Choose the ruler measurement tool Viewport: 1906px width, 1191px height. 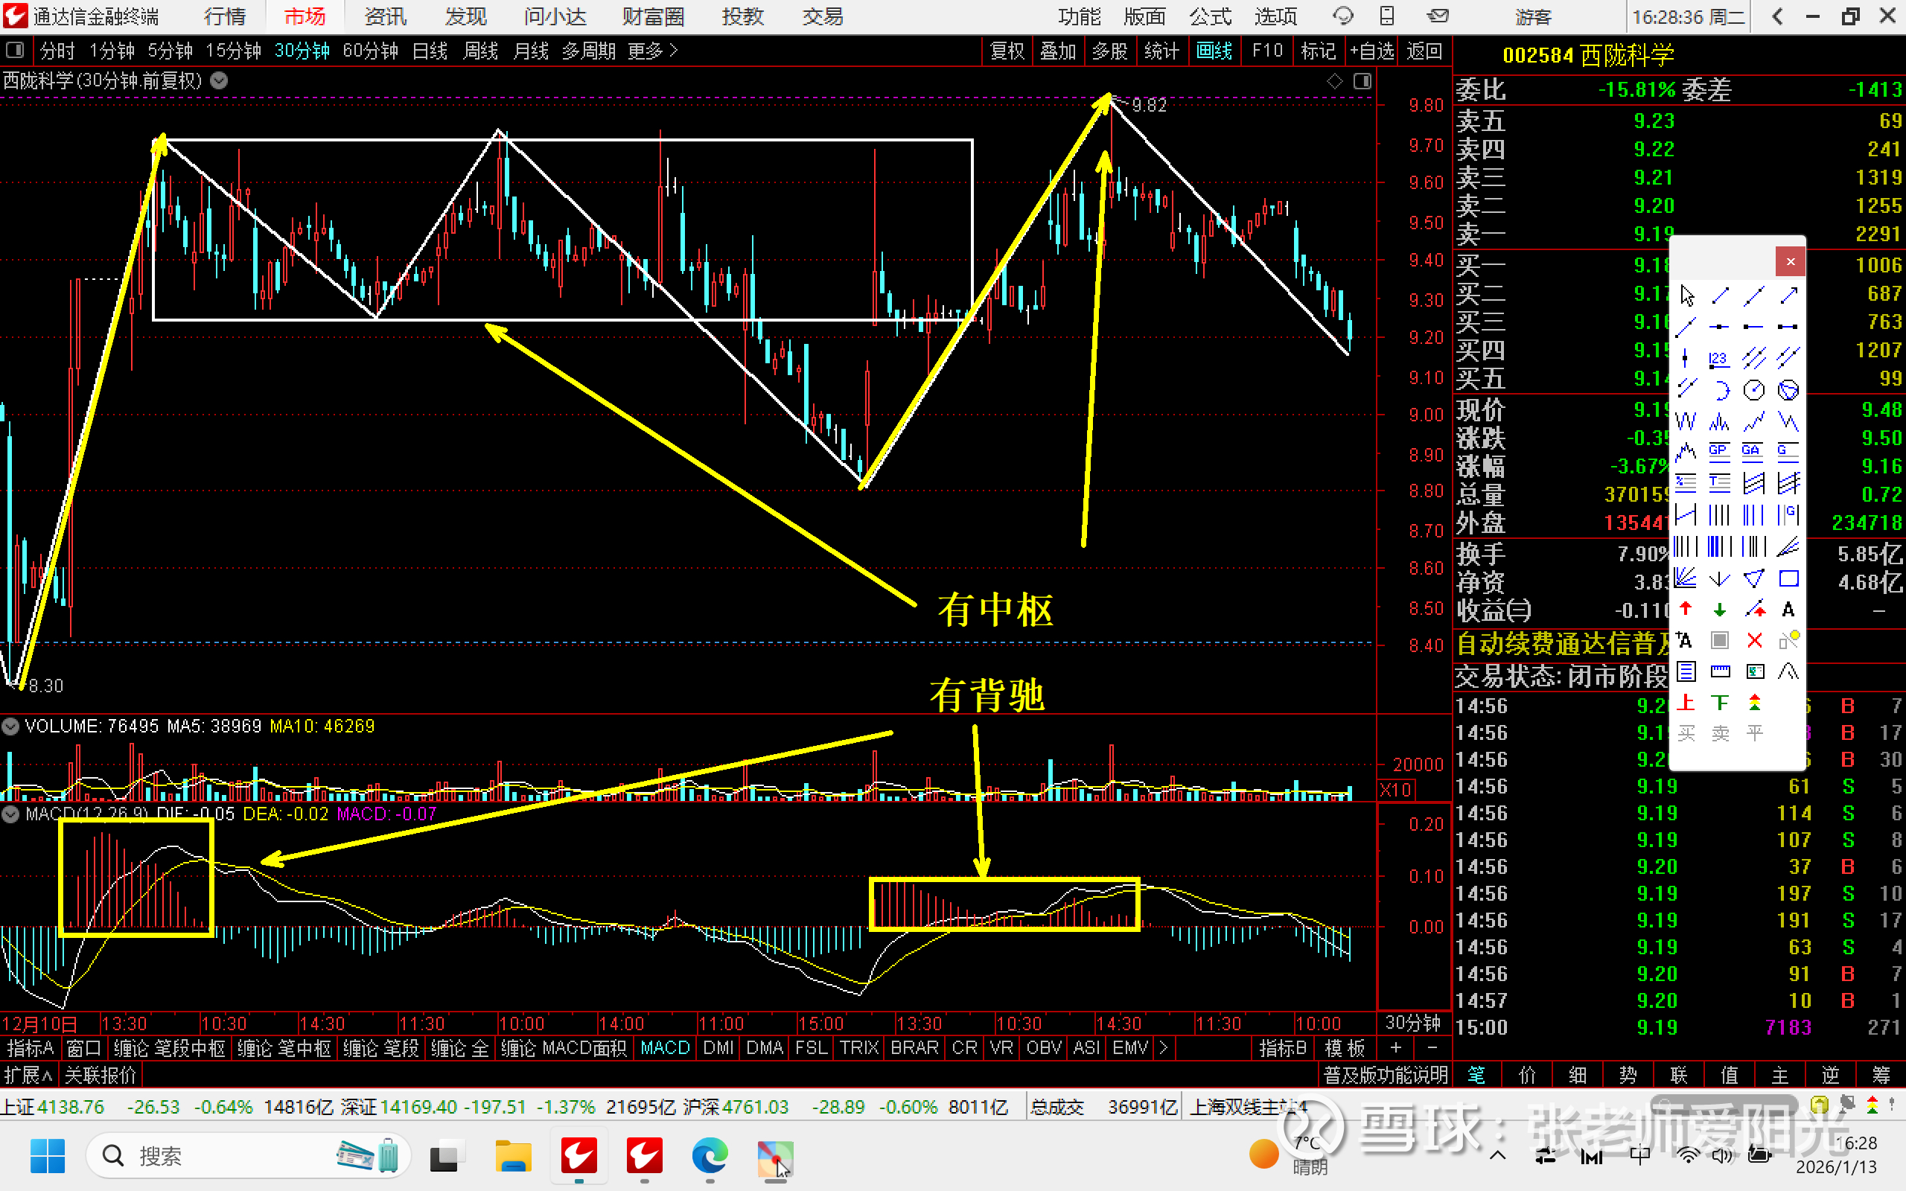[1719, 671]
